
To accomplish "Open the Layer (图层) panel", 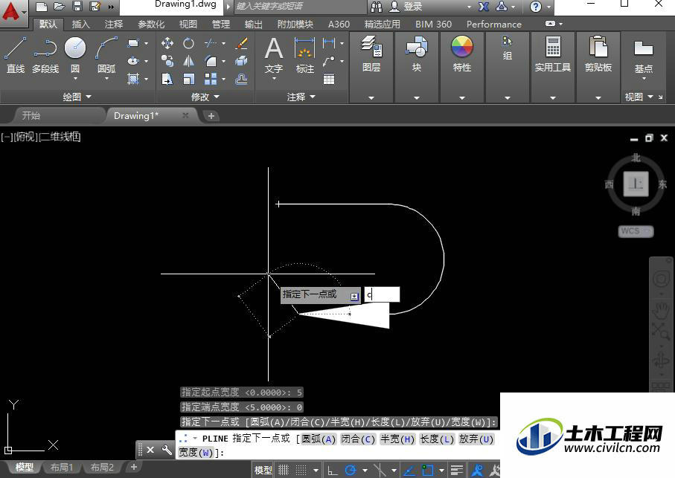I will point(371,54).
